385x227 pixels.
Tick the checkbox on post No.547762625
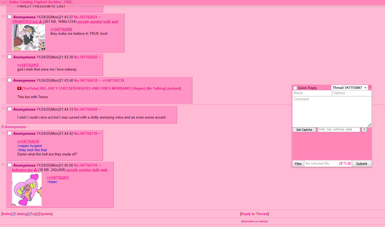pos(10,57)
